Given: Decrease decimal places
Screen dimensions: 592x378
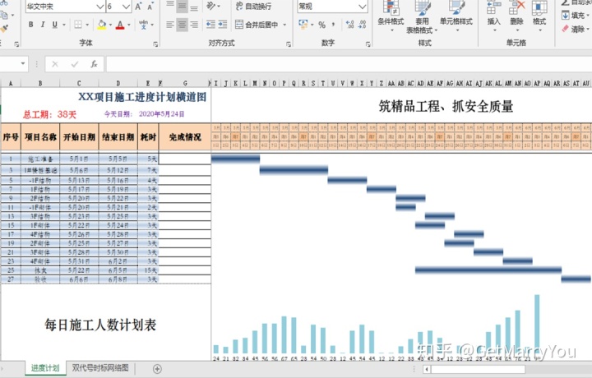Looking at the screenshot, I should (362, 25).
